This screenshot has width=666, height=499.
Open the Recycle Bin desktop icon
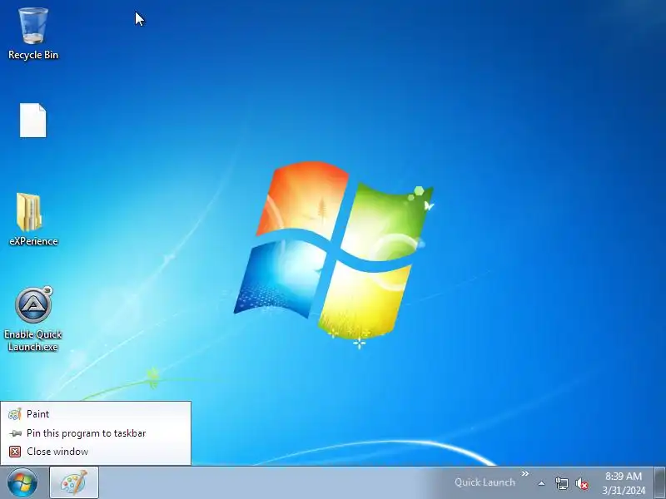click(33, 34)
